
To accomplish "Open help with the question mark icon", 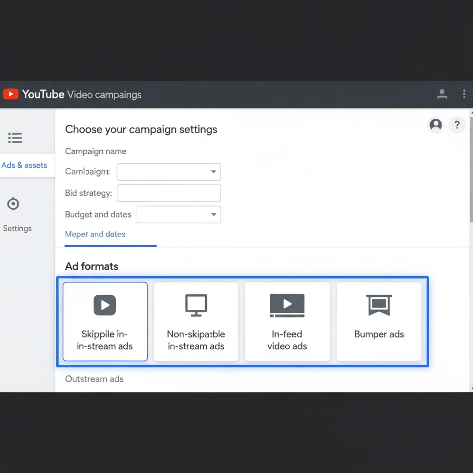I will [457, 125].
